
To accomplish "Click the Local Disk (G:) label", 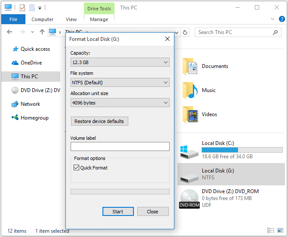I will (218, 171).
